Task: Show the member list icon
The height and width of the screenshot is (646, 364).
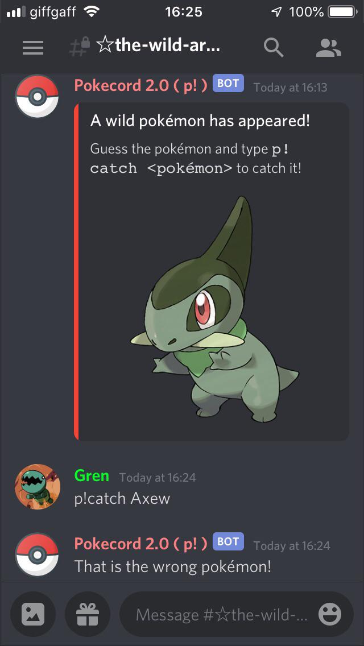Action: tap(329, 48)
